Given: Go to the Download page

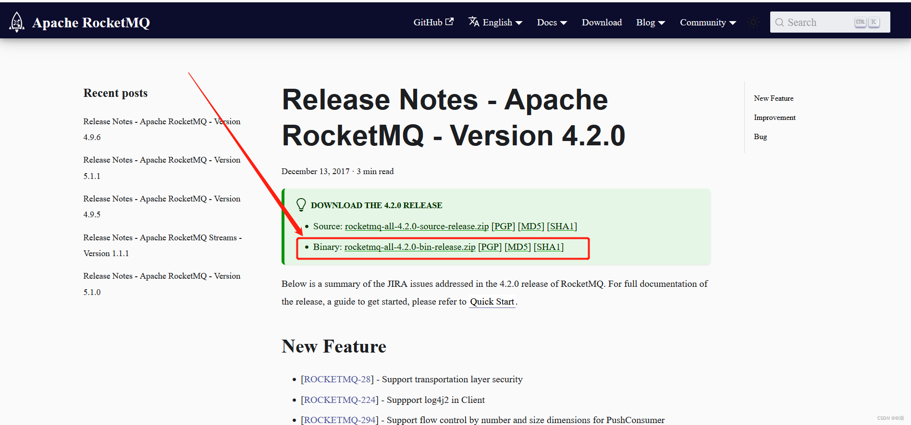Looking at the screenshot, I should pos(602,22).
